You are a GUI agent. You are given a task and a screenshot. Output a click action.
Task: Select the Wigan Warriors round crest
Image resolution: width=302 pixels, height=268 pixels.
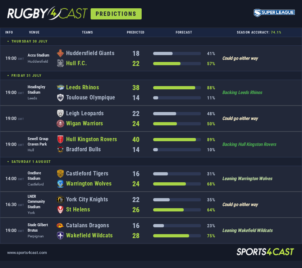(60, 124)
